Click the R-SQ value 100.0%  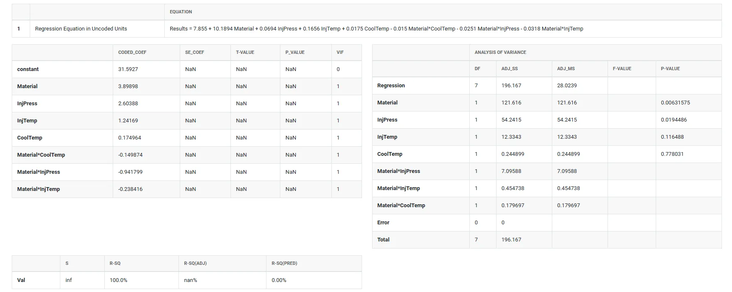(119, 280)
